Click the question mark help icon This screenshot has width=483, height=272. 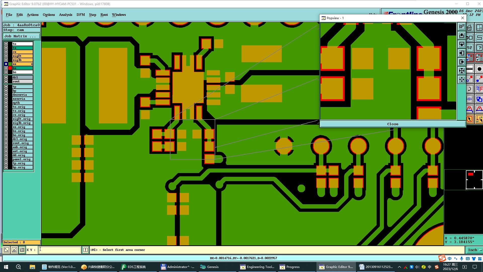click(479, 48)
